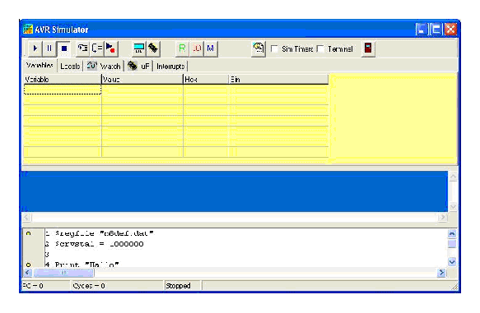This screenshot has width=480, height=313.
Task: Open the green R registers icon
Action: point(182,48)
